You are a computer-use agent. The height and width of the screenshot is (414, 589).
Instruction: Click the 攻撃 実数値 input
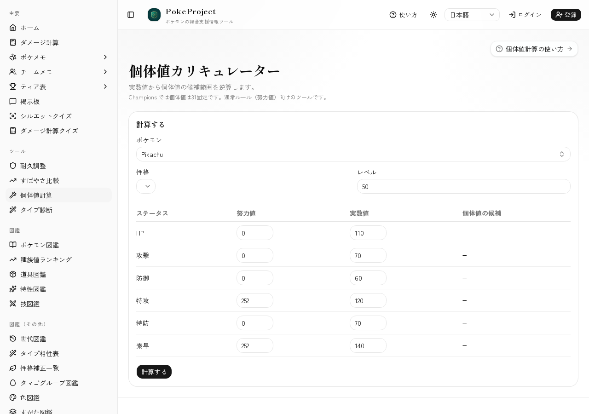coord(368,255)
